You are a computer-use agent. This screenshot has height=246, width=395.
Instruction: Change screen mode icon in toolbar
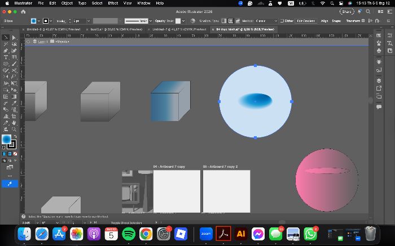pyautogui.click(x=10, y=167)
